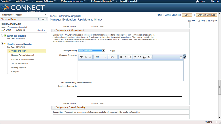Select Pending Approval step
The width and height of the screenshot is (221, 124).
[x=19, y=68]
